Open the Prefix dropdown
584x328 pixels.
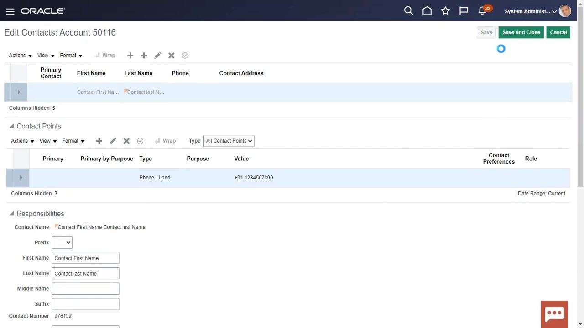click(62, 242)
